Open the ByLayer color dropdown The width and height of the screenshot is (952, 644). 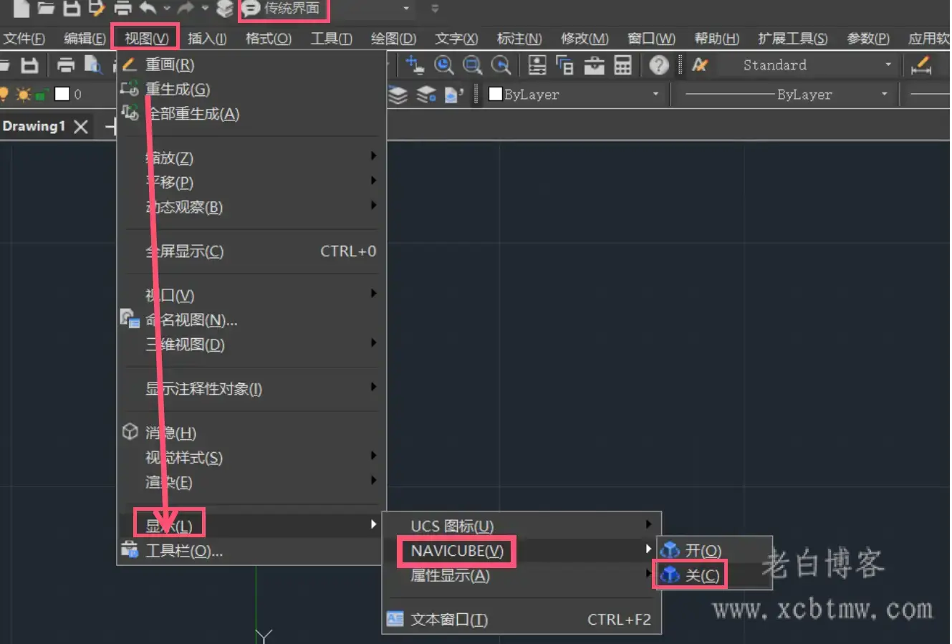click(655, 94)
